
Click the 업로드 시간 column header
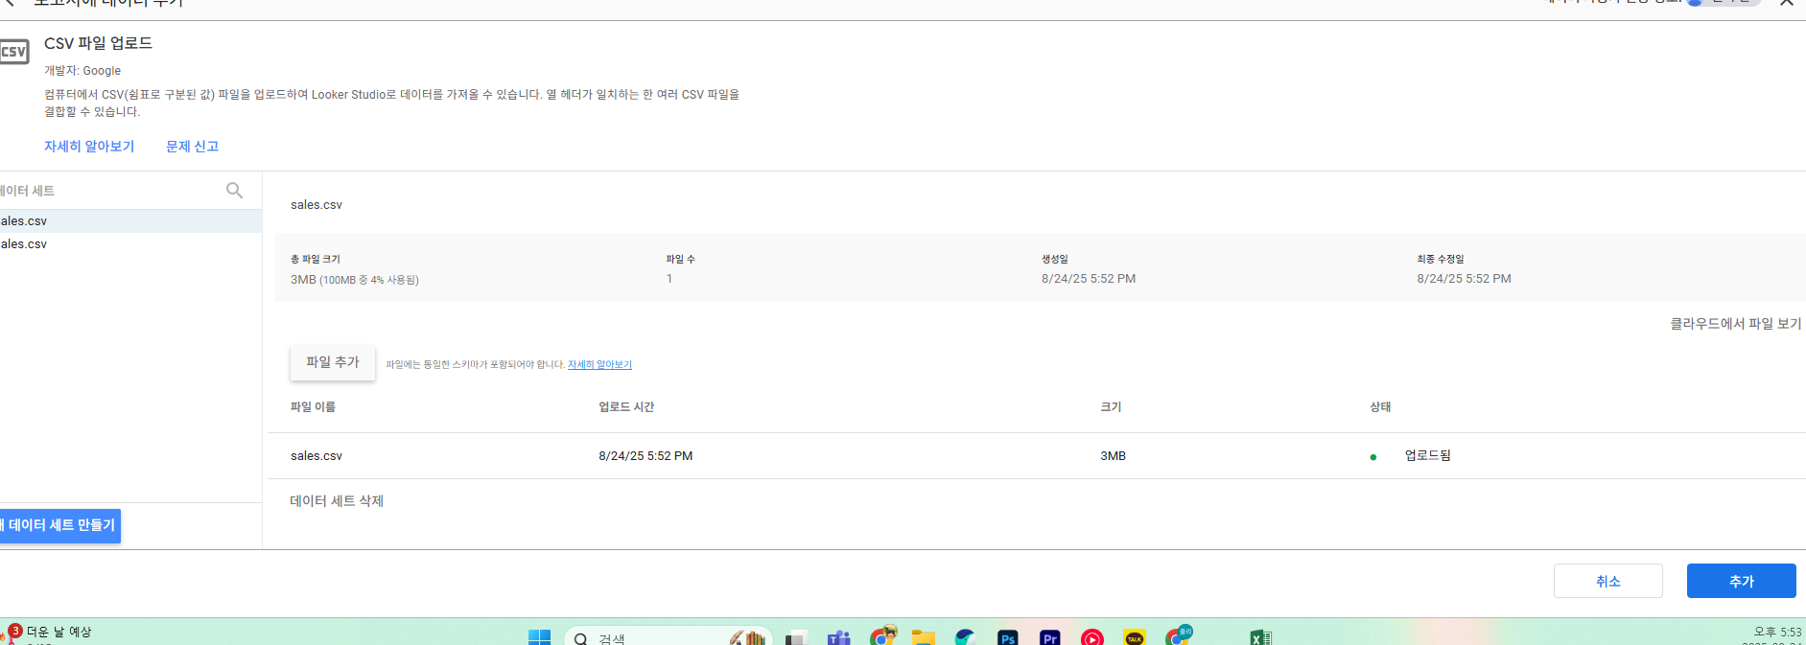(626, 406)
